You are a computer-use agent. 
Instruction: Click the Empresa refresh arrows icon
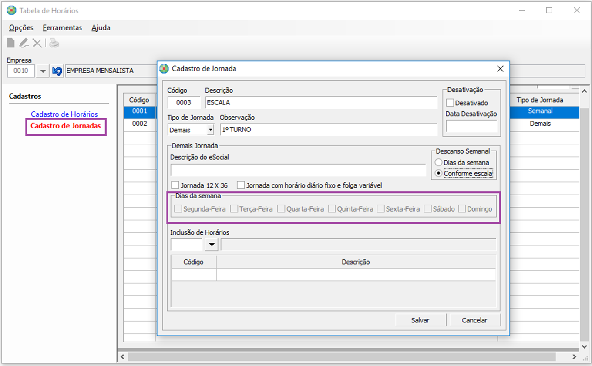57,71
